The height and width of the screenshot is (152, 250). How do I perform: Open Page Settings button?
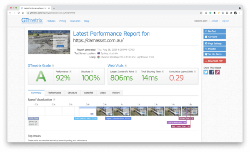[x=215, y=44]
